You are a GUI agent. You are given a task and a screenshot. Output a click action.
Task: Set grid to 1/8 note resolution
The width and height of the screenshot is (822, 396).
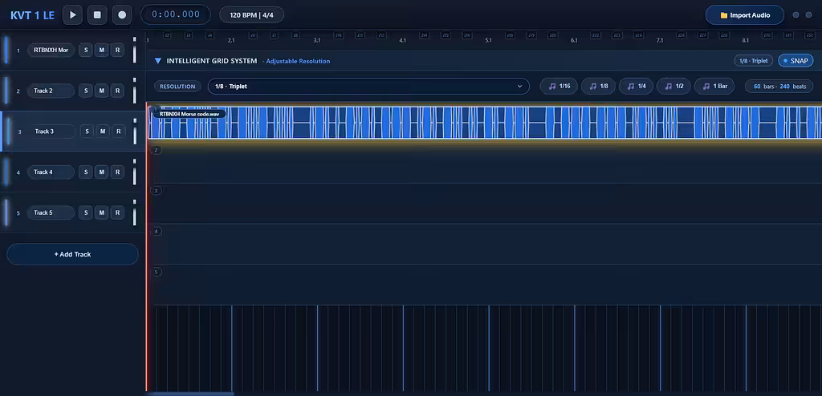tap(598, 87)
